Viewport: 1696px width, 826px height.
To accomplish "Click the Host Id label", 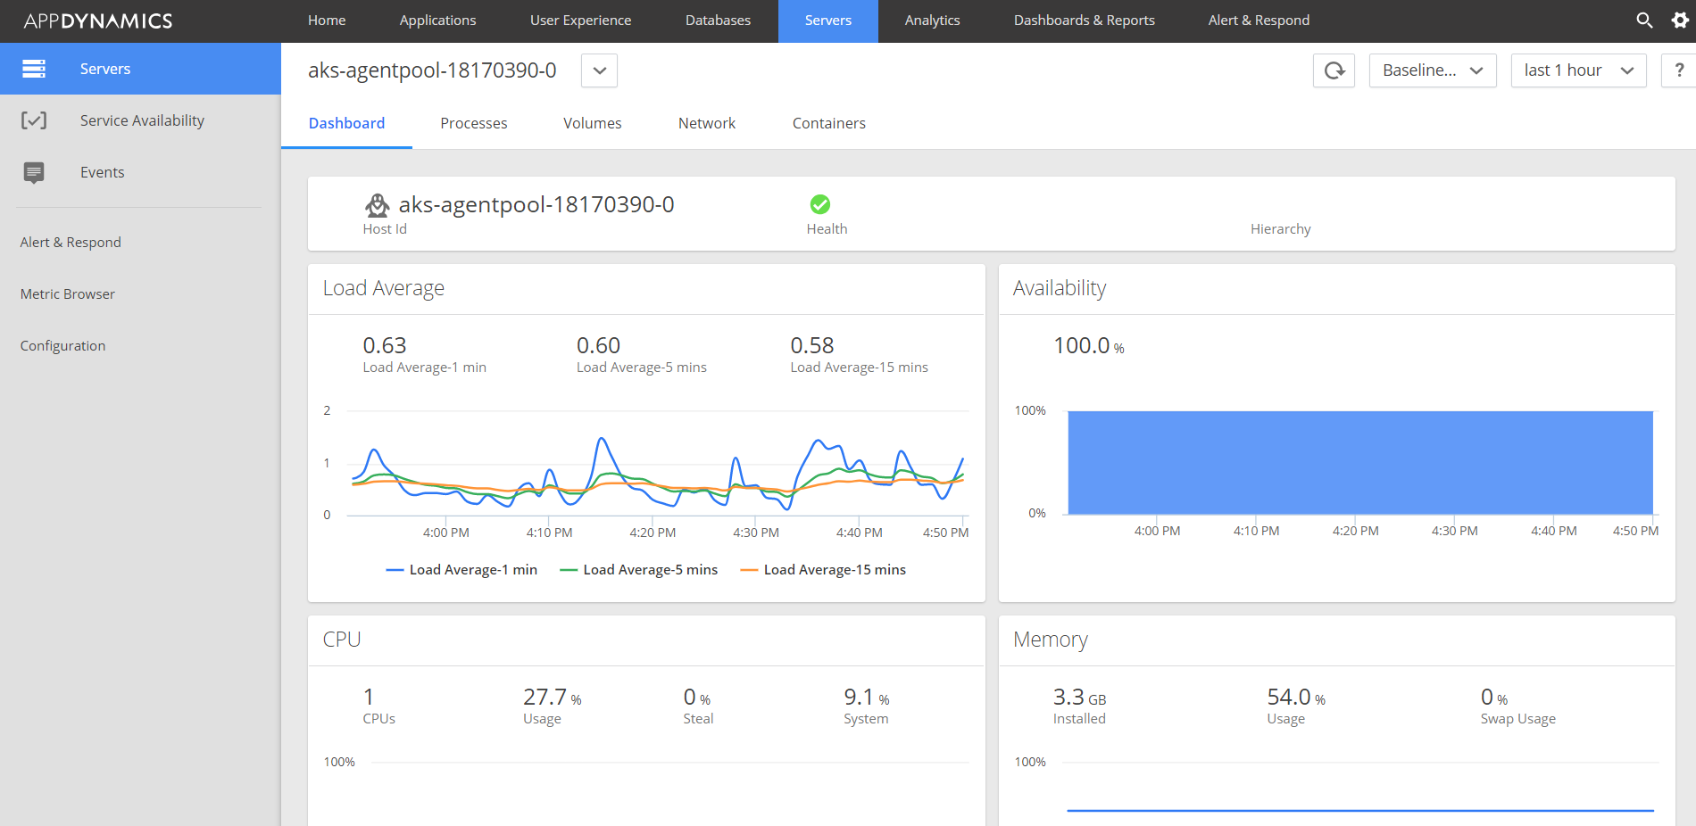I will (385, 229).
